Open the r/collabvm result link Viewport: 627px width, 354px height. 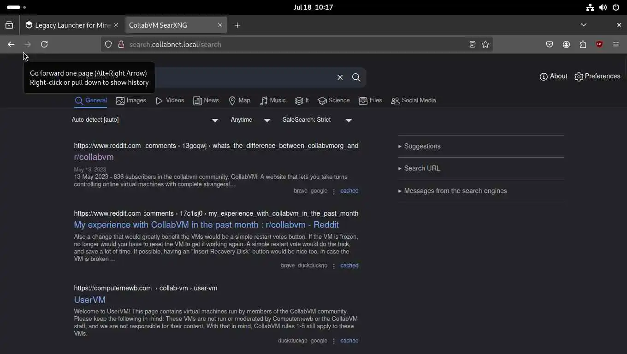94,157
